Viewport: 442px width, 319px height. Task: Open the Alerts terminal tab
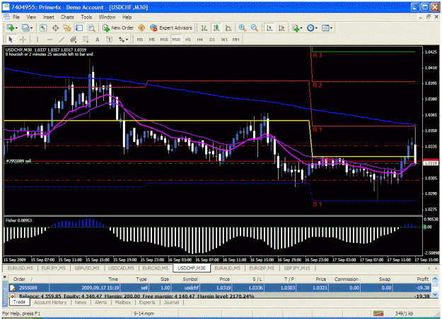pyautogui.click(x=100, y=302)
